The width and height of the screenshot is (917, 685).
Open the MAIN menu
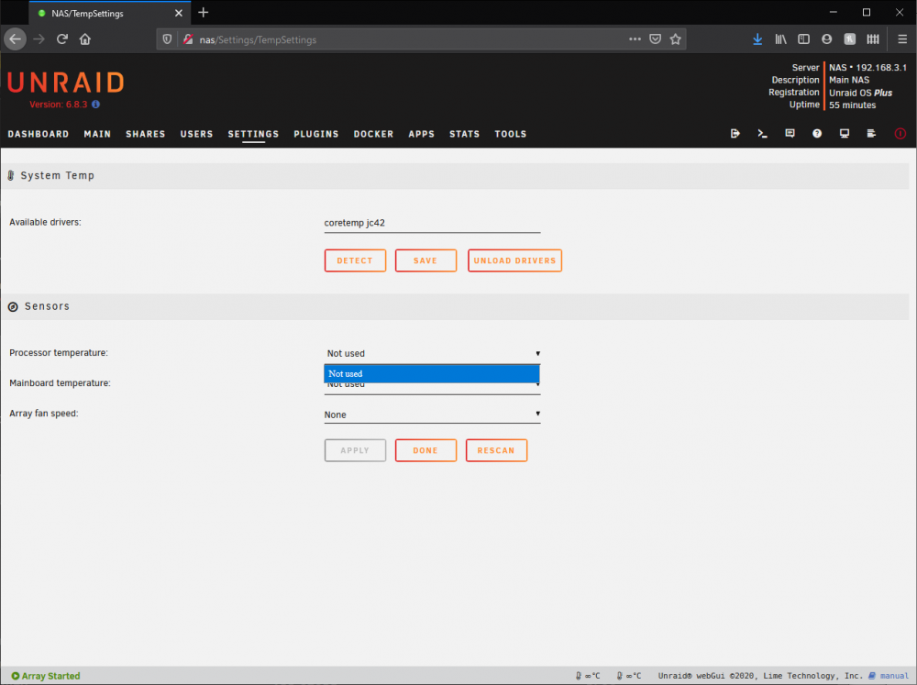coord(97,134)
